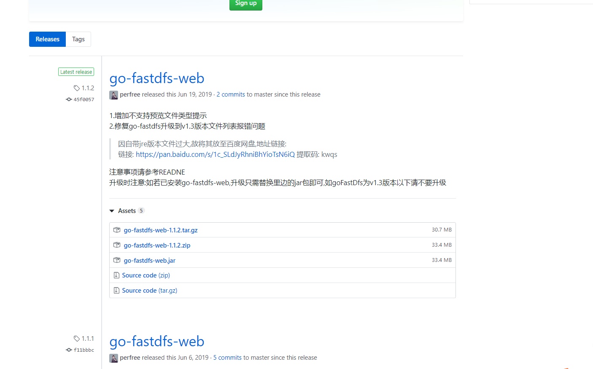593x369 pixels.
Task: Open the 2 commits comparison link
Action: tap(230, 94)
